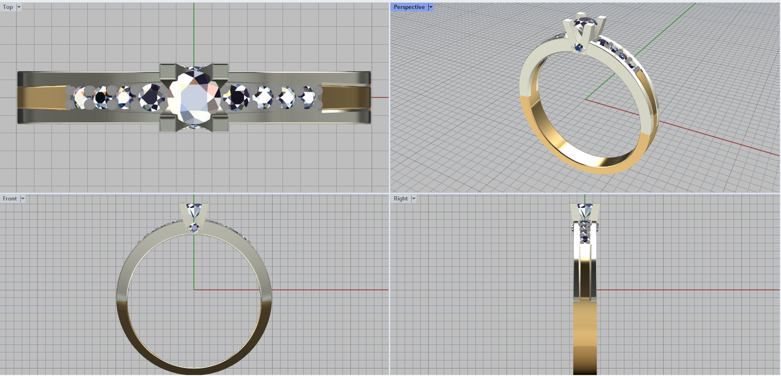Activate the Top viewport title label

point(8,7)
